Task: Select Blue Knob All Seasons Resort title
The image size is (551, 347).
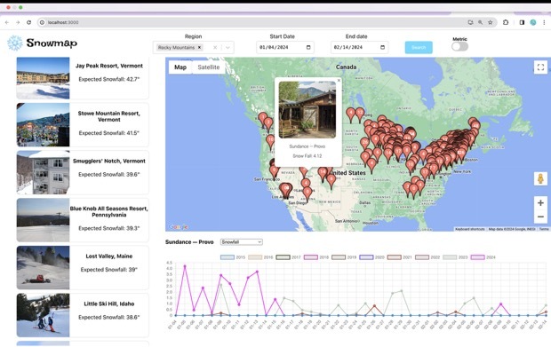Action: [x=109, y=211]
